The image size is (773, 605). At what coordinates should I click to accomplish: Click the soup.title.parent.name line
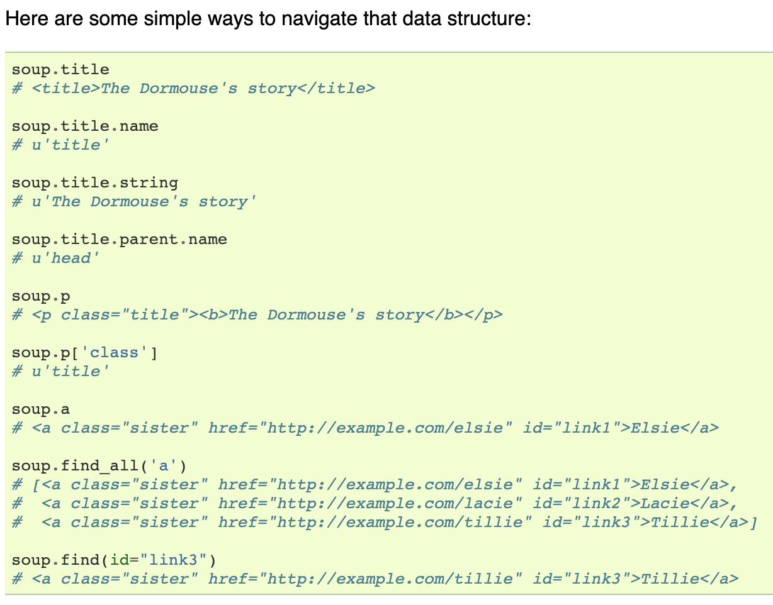point(120,240)
